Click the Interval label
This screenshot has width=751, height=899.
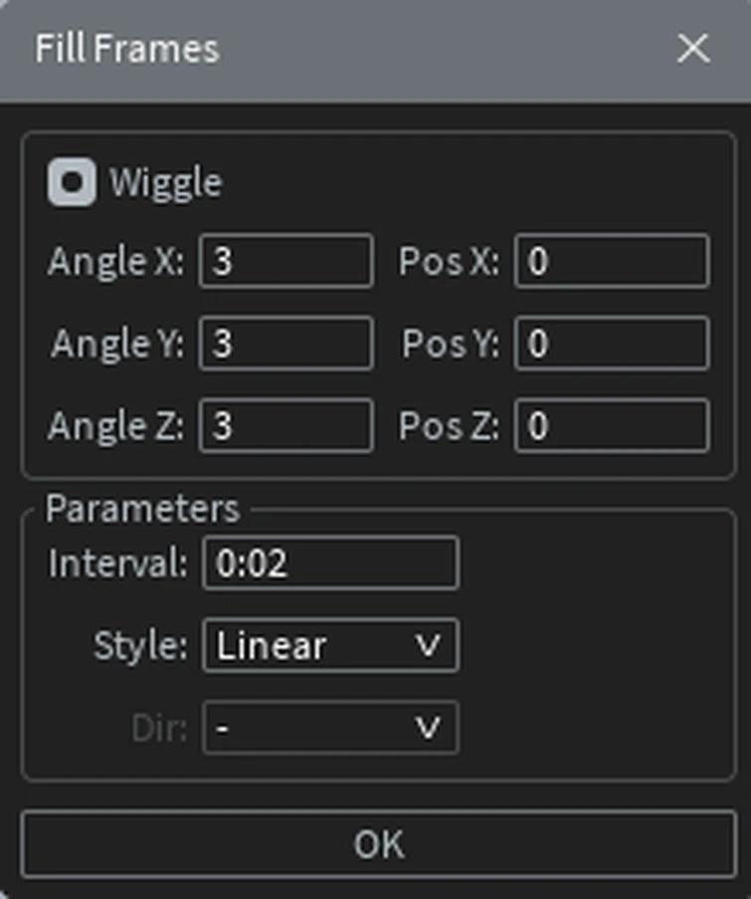[x=117, y=563]
